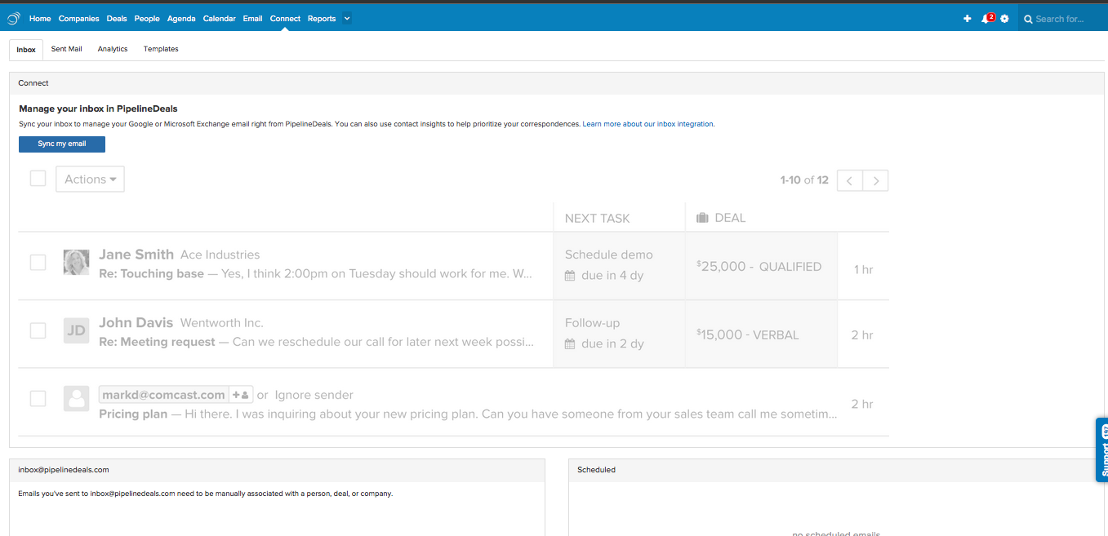The image size is (1108, 536).
Task: Open Reports in top navigation
Action: 322,19
